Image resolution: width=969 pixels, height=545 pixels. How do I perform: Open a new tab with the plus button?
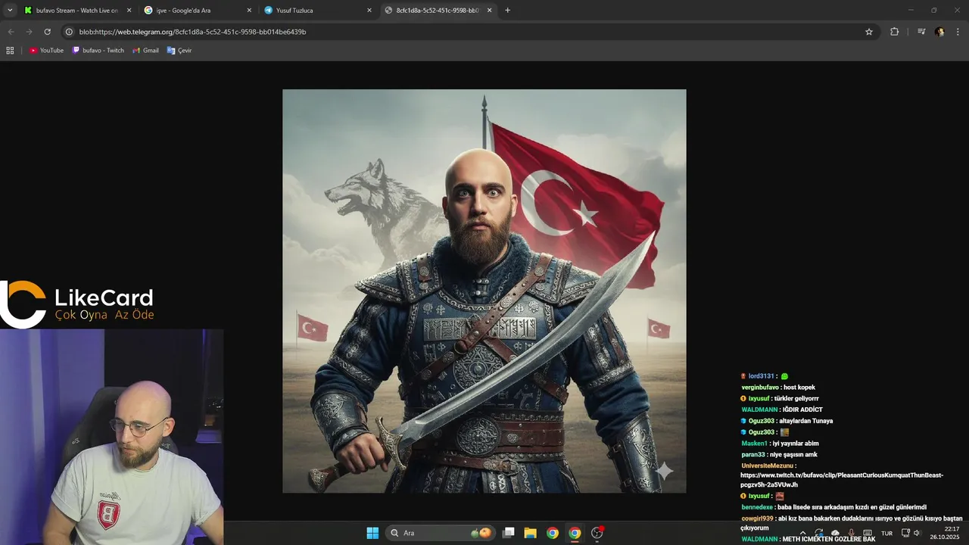point(507,10)
